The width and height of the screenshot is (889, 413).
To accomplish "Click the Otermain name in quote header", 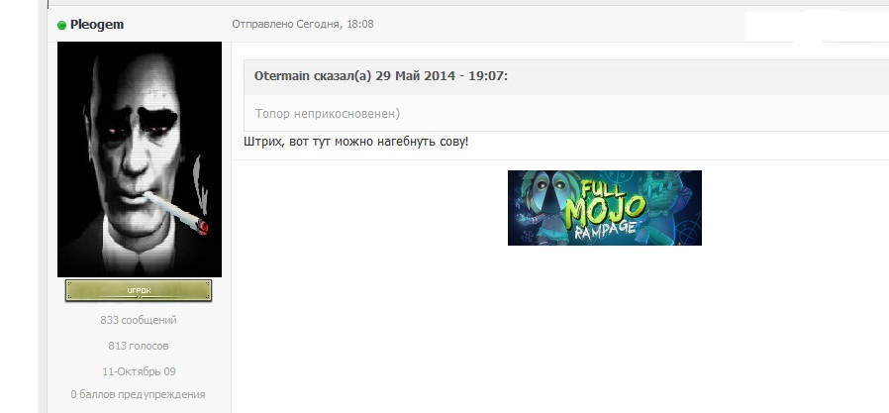I will click(x=282, y=76).
